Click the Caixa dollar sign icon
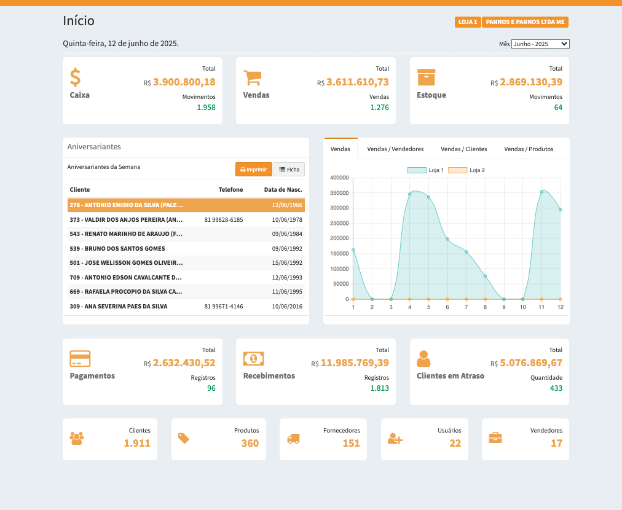 point(75,77)
